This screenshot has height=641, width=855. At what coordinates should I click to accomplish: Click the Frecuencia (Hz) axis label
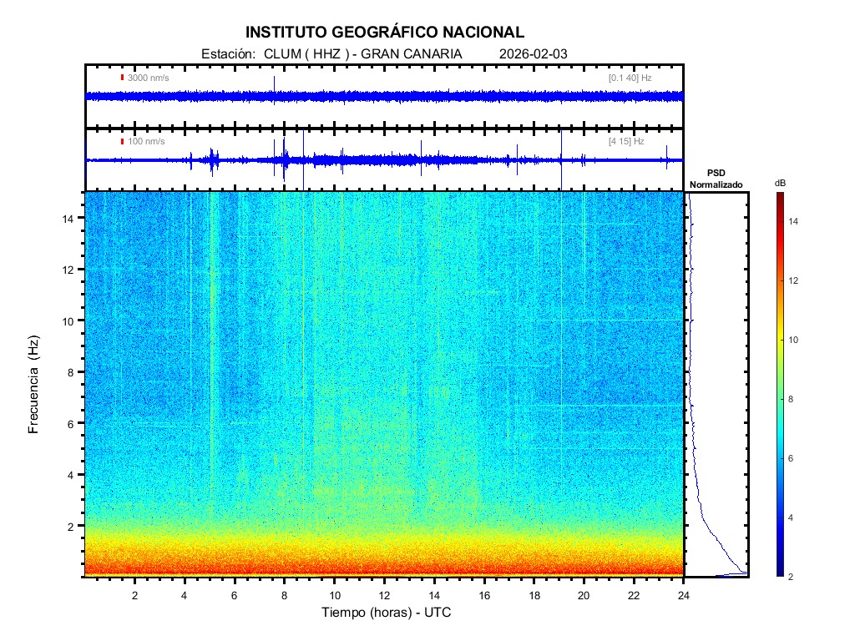click(x=34, y=384)
